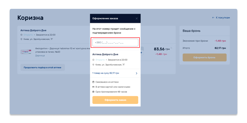Click the clock icon next to Открыто in dialog
The width and height of the screenshot is (247, 123).
[93, 60]
